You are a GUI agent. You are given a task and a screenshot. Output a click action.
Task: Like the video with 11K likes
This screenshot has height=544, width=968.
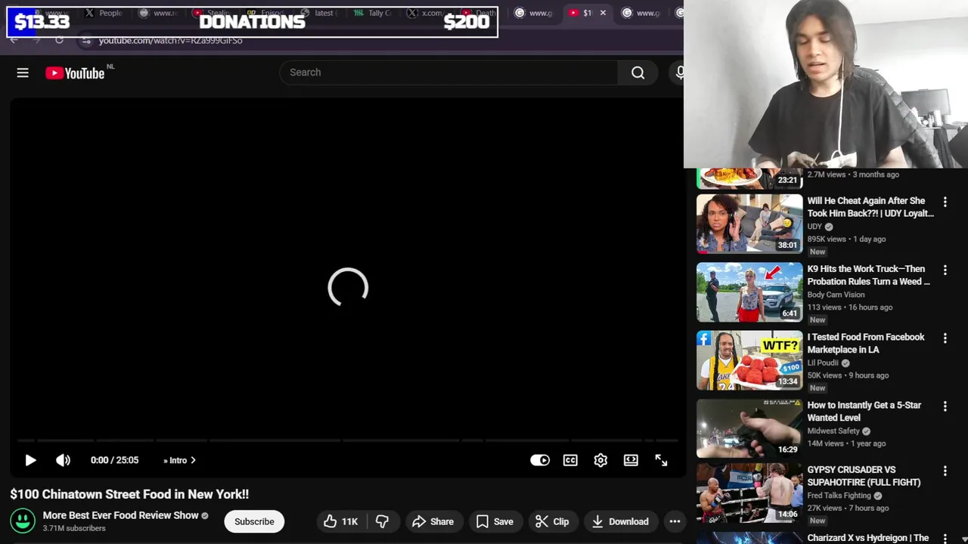(341, 521)
